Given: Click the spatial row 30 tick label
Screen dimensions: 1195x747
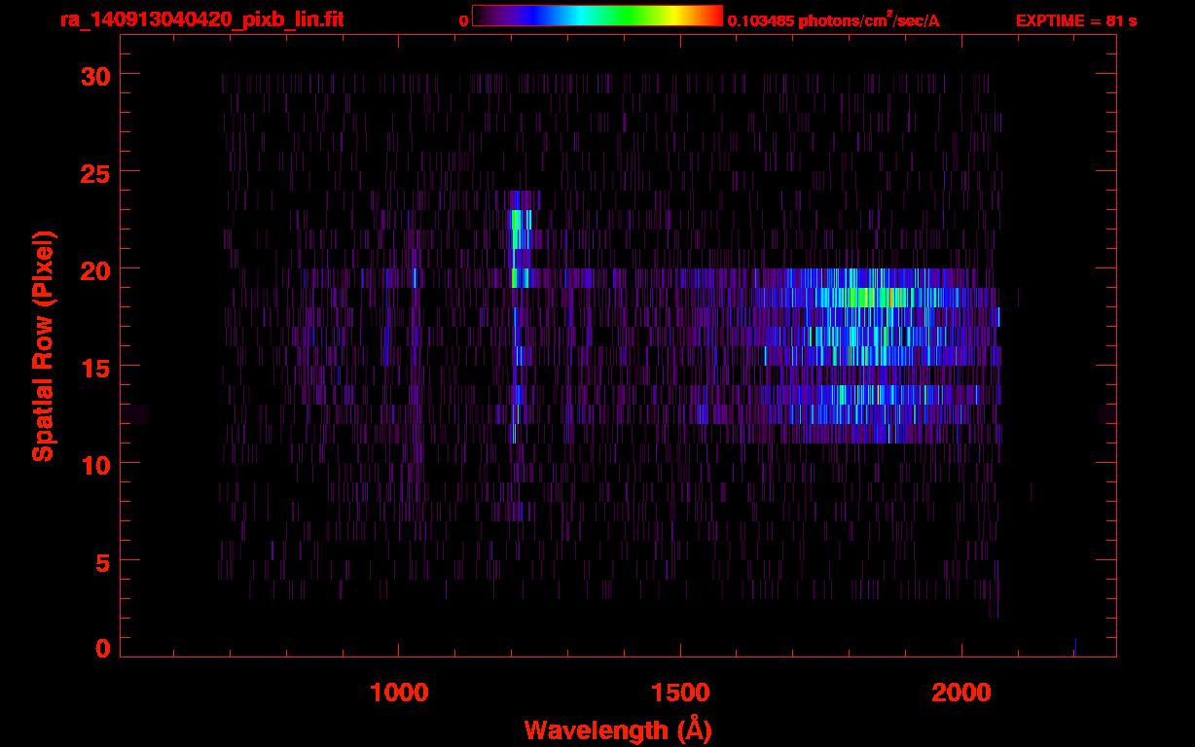Looking at the screenshot, I should (93, 75).
